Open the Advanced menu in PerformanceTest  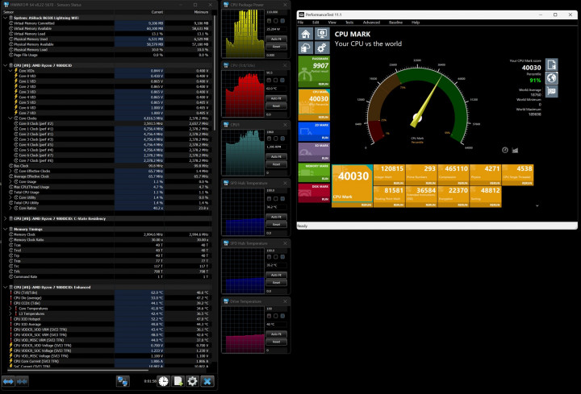click(371, 23)
